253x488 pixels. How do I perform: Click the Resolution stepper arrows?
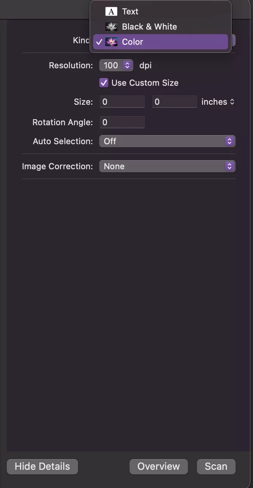tap(127, 65)
